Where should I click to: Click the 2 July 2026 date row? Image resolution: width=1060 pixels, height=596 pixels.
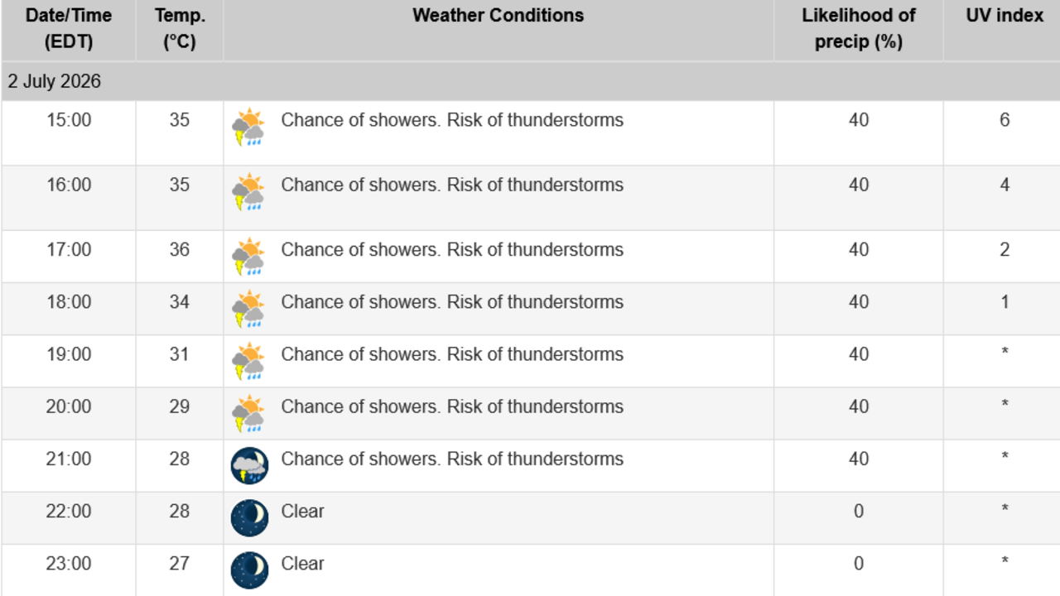click(x=530, y=81)
